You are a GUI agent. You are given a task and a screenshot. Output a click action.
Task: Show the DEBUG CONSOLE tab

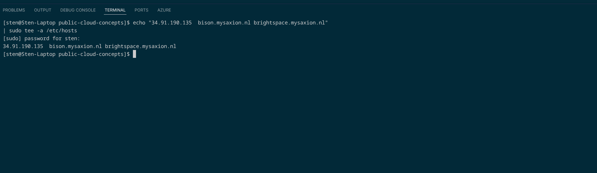click(x=78, y=10)
